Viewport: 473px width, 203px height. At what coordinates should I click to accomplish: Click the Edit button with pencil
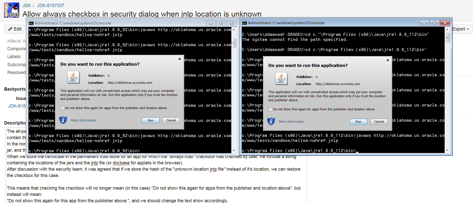[x=15, y=29]
